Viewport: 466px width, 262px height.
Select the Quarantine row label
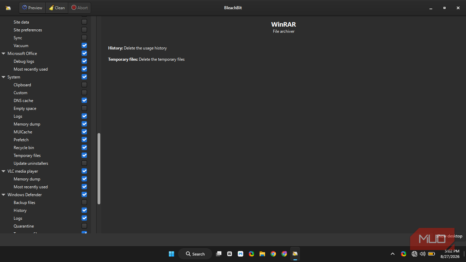(x=24, y=226)
